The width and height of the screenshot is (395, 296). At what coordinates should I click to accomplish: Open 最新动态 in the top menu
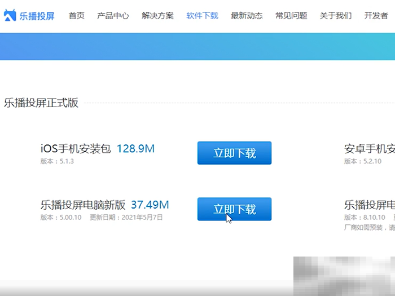click(x=247, y=16)
